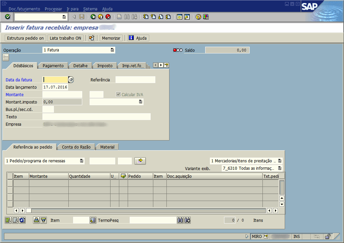Open the tax code dropdown next to Montant.imposto
This screenshot has width=344, height=243.
[x=140, y=102]
